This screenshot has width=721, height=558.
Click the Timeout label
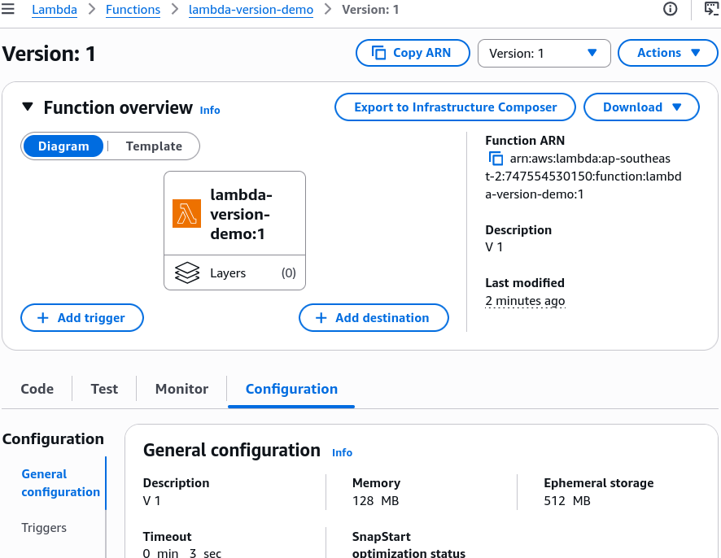(167, 536)
